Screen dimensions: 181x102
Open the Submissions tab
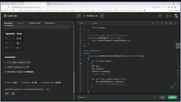[50, 23]
